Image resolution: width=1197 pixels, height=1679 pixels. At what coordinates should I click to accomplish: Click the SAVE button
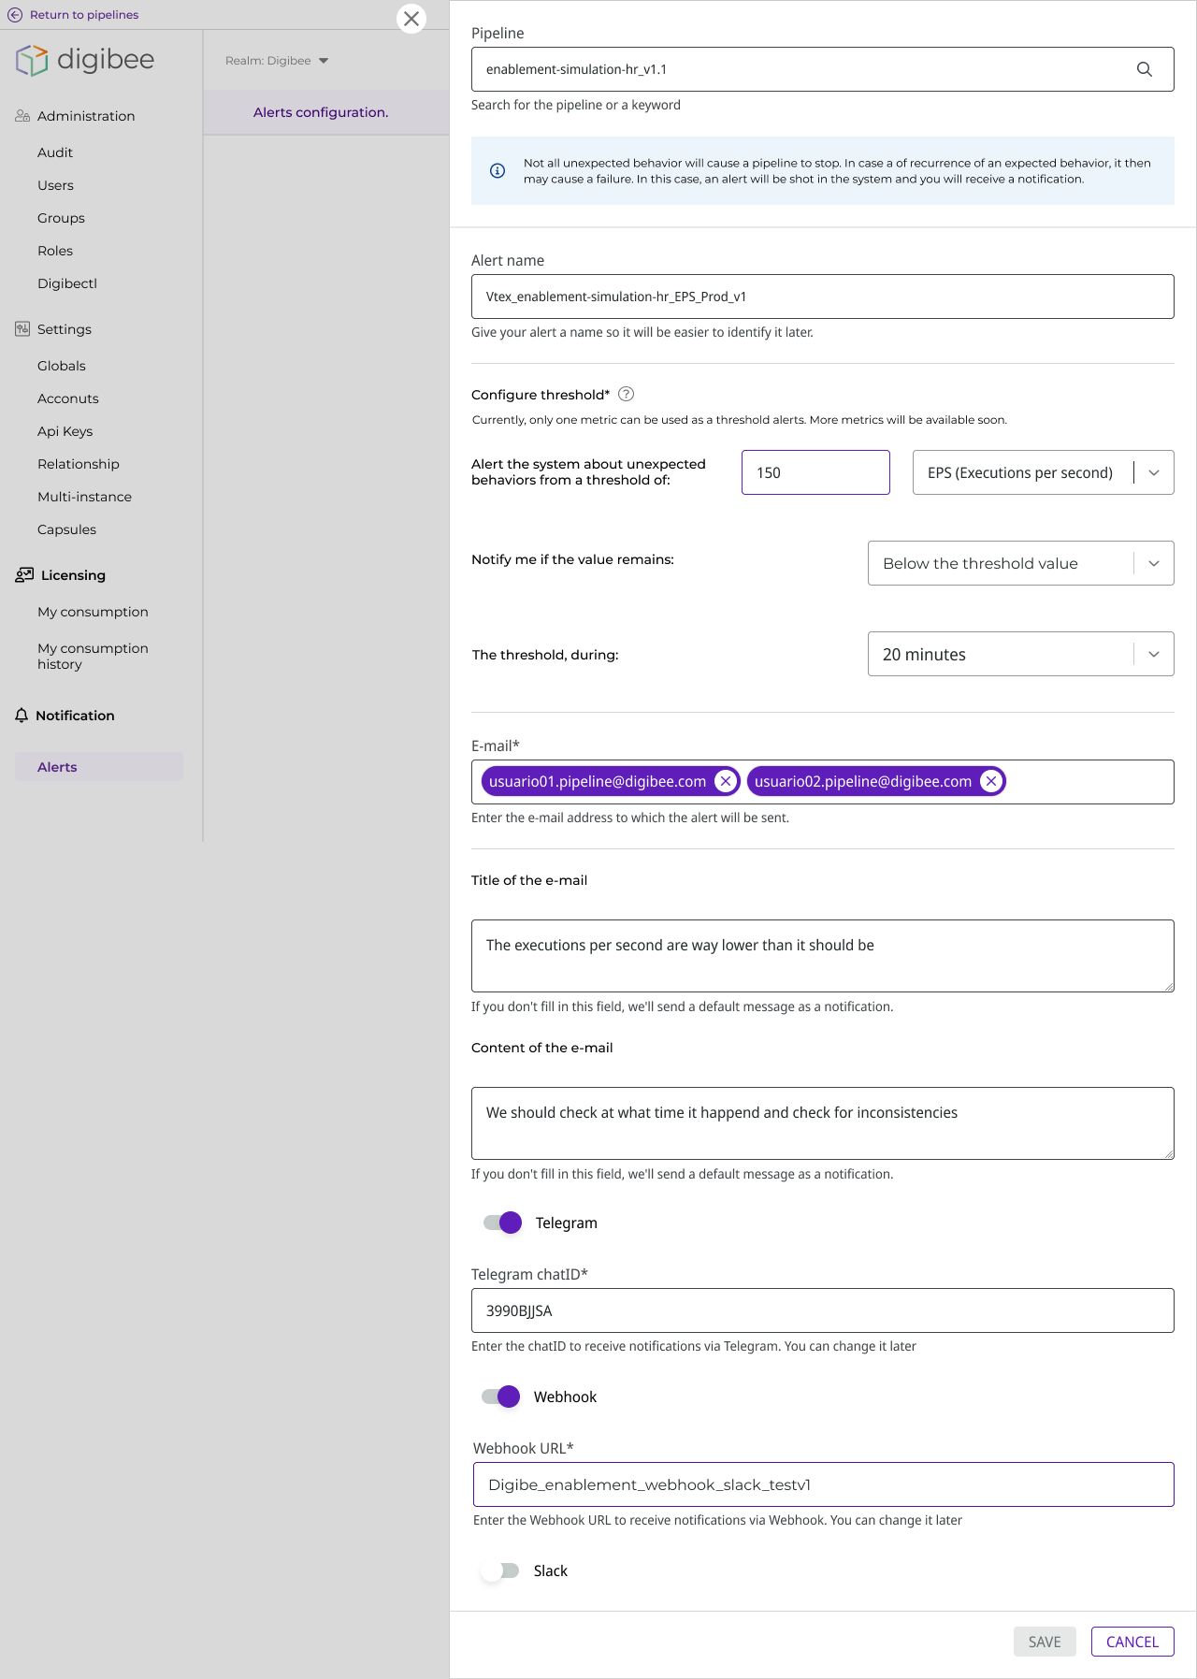pos(1045,1642)
